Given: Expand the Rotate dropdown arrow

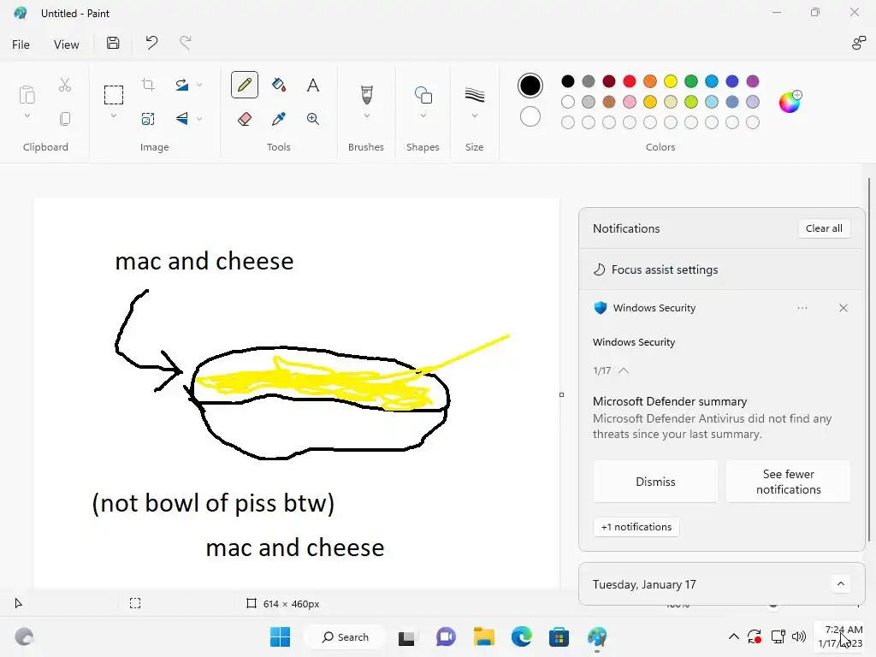Looking at the screenshot, I should pos(199,85).
